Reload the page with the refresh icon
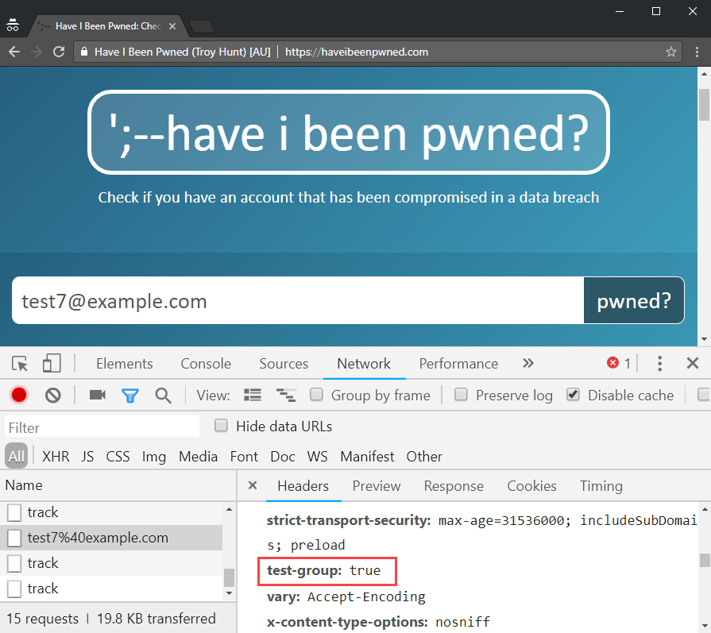Screen dimensions: 711x633 tap(59, 52)
